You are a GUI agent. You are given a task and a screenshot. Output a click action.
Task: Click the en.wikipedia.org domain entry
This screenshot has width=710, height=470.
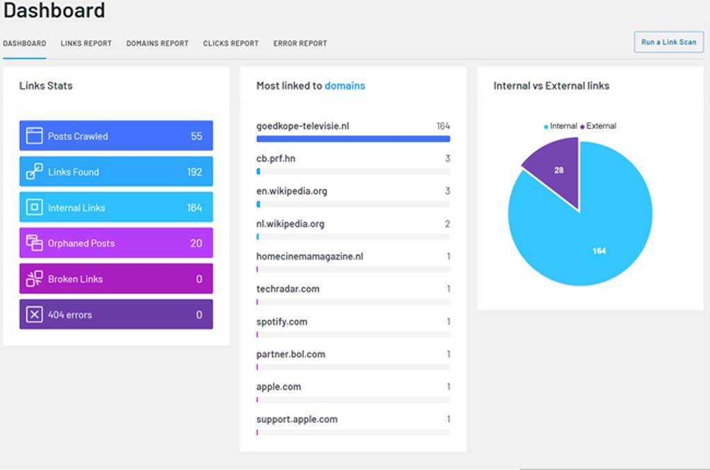[x=292, y=191]
